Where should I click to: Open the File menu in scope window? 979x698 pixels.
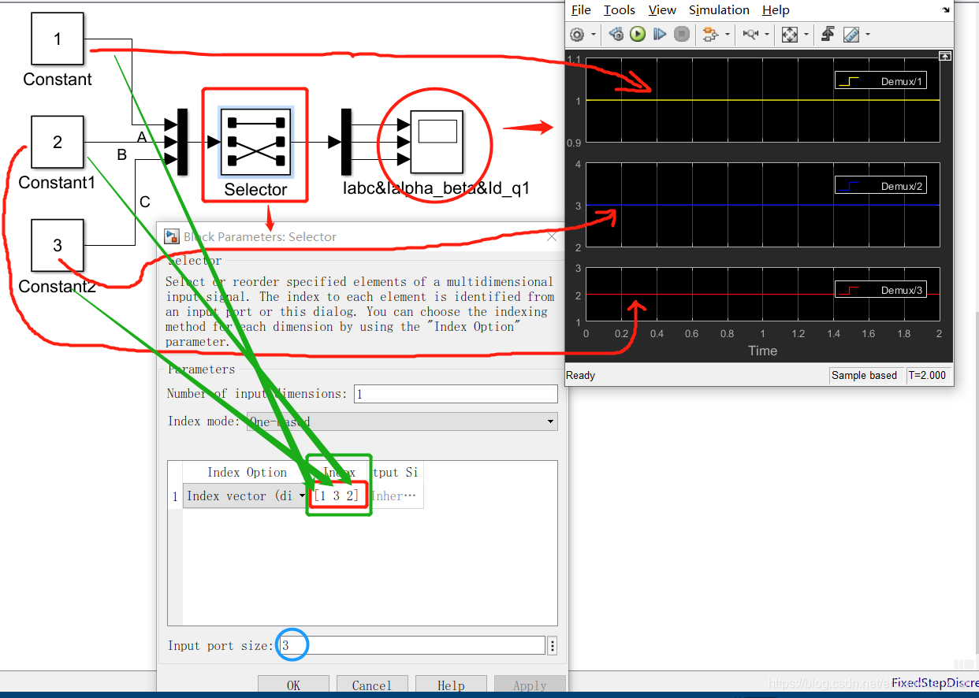coord(581,10)
